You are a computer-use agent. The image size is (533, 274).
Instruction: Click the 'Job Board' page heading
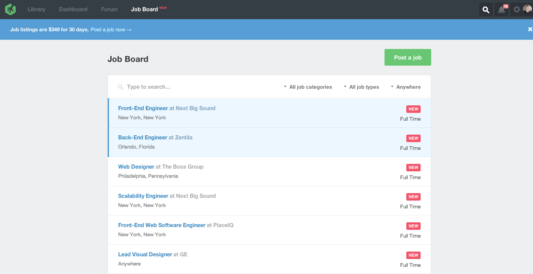128,59
